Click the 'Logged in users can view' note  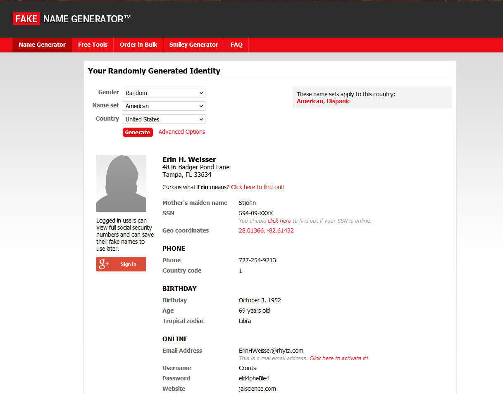coord(125,235)
